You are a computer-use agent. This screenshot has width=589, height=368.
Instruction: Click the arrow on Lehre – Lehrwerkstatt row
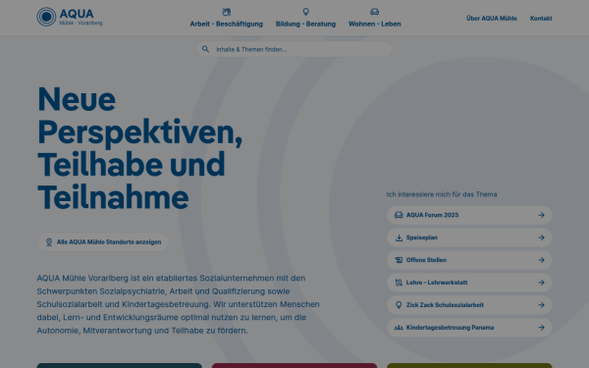[x=541, y=283]
